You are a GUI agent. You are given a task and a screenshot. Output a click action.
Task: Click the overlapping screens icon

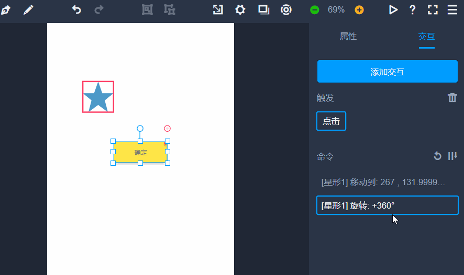pos(263,10)
